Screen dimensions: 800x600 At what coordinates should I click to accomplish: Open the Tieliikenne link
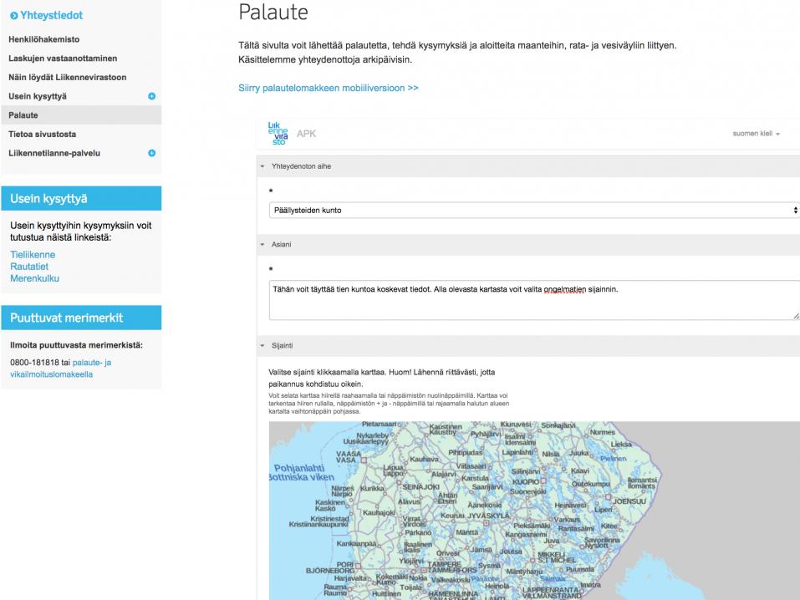point(33,255)
